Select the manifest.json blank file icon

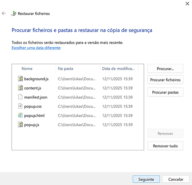[20, 97]
